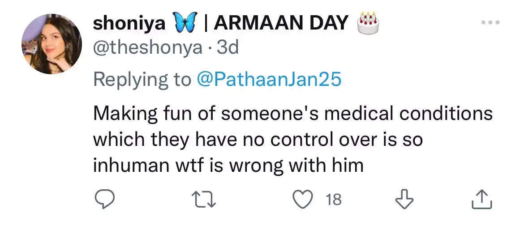This screenshot has height=234, width=524.
Task: Open the three-dot more options menu
Action: tap(490, 22)
